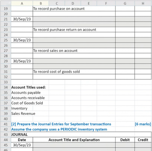Click the credit cell H22
The width and height of the screenshot is (152, 151).
(x=143, y=25)
